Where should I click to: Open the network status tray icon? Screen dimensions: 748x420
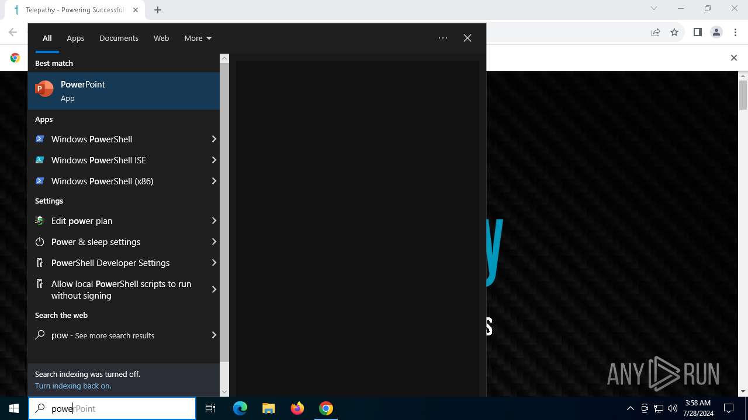coord(659,408)
